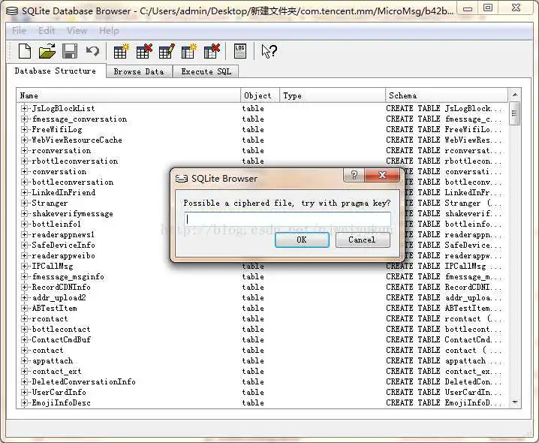Click the vertical scrollbar thumb
This screenshot has width=539, height=443.
(x=514, y=113)
